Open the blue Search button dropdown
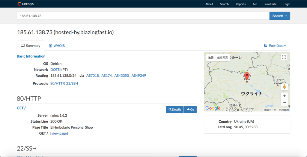 pyautogui.click(x=280, y=16)
